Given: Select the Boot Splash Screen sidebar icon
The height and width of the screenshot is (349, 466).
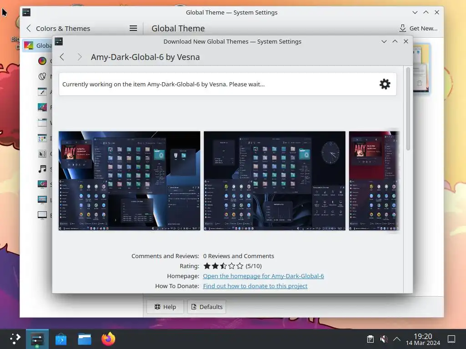Looking at the screenshot, I should [42, 215].
